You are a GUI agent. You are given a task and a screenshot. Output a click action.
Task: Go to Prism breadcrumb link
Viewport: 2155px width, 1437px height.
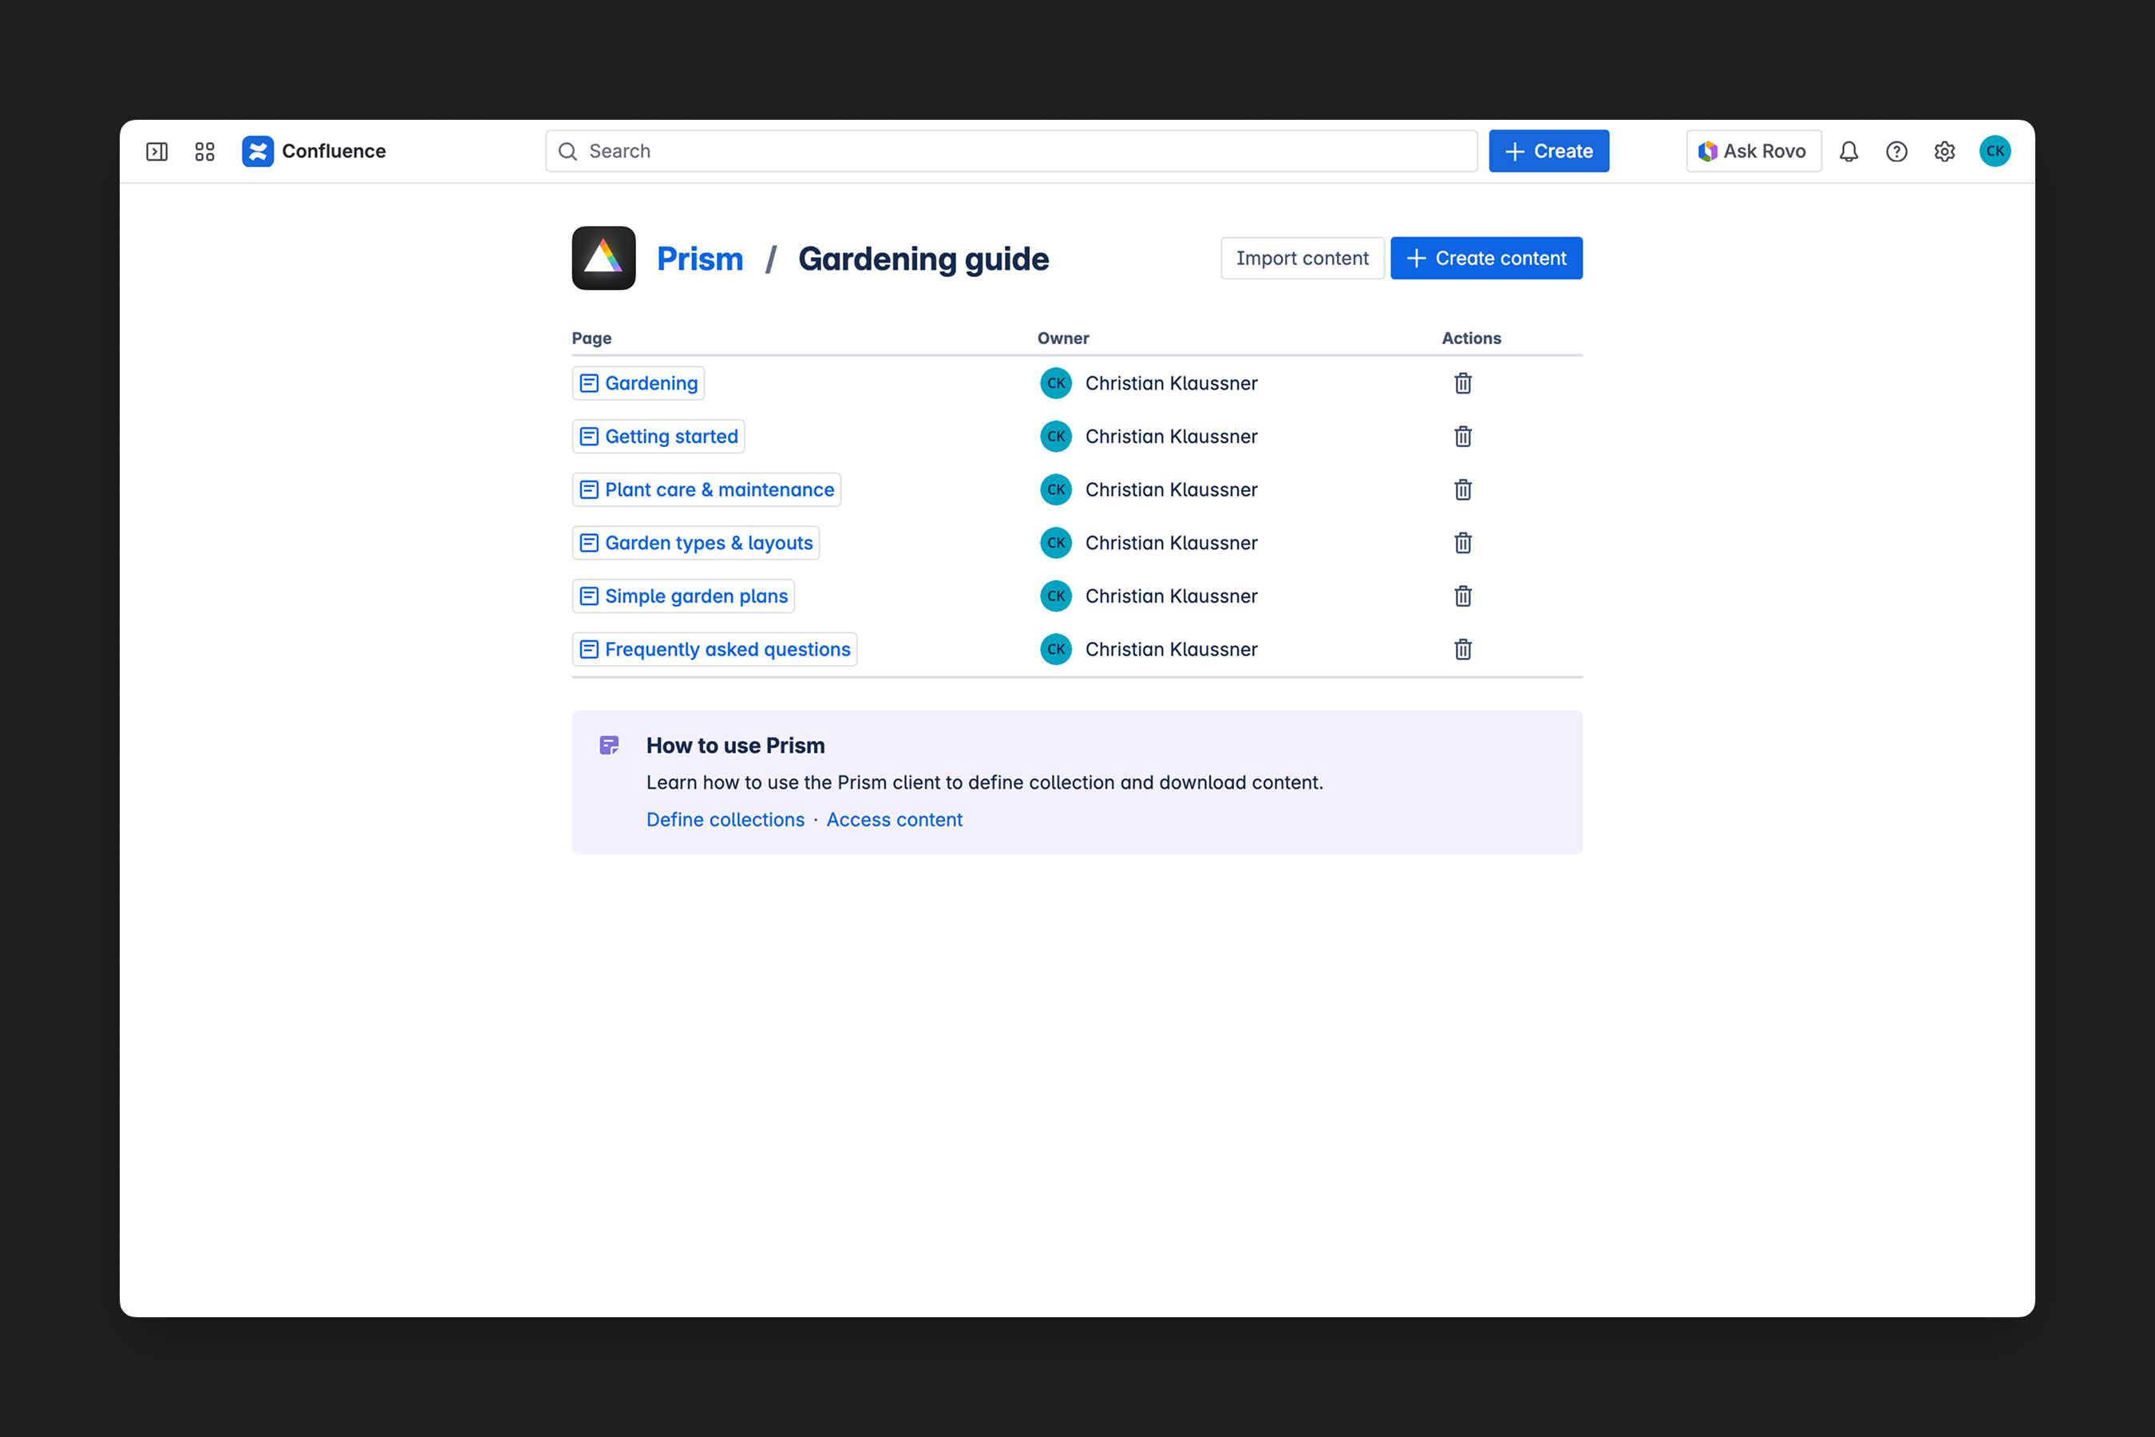coord(700,259)
